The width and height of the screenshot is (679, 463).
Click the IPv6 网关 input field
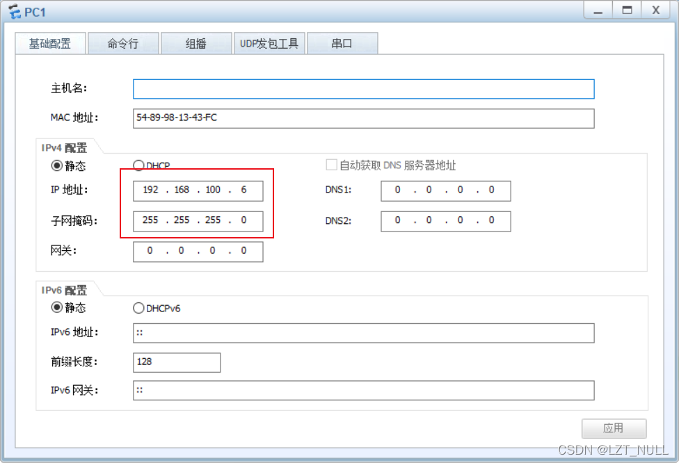[x=364, y=390]
